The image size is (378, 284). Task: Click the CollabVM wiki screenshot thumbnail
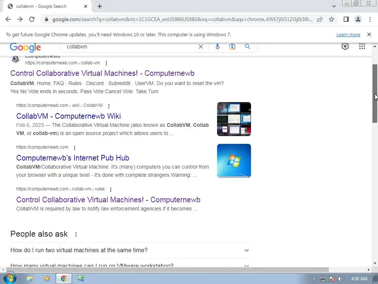pyautogui.click(x=234, y=119)
